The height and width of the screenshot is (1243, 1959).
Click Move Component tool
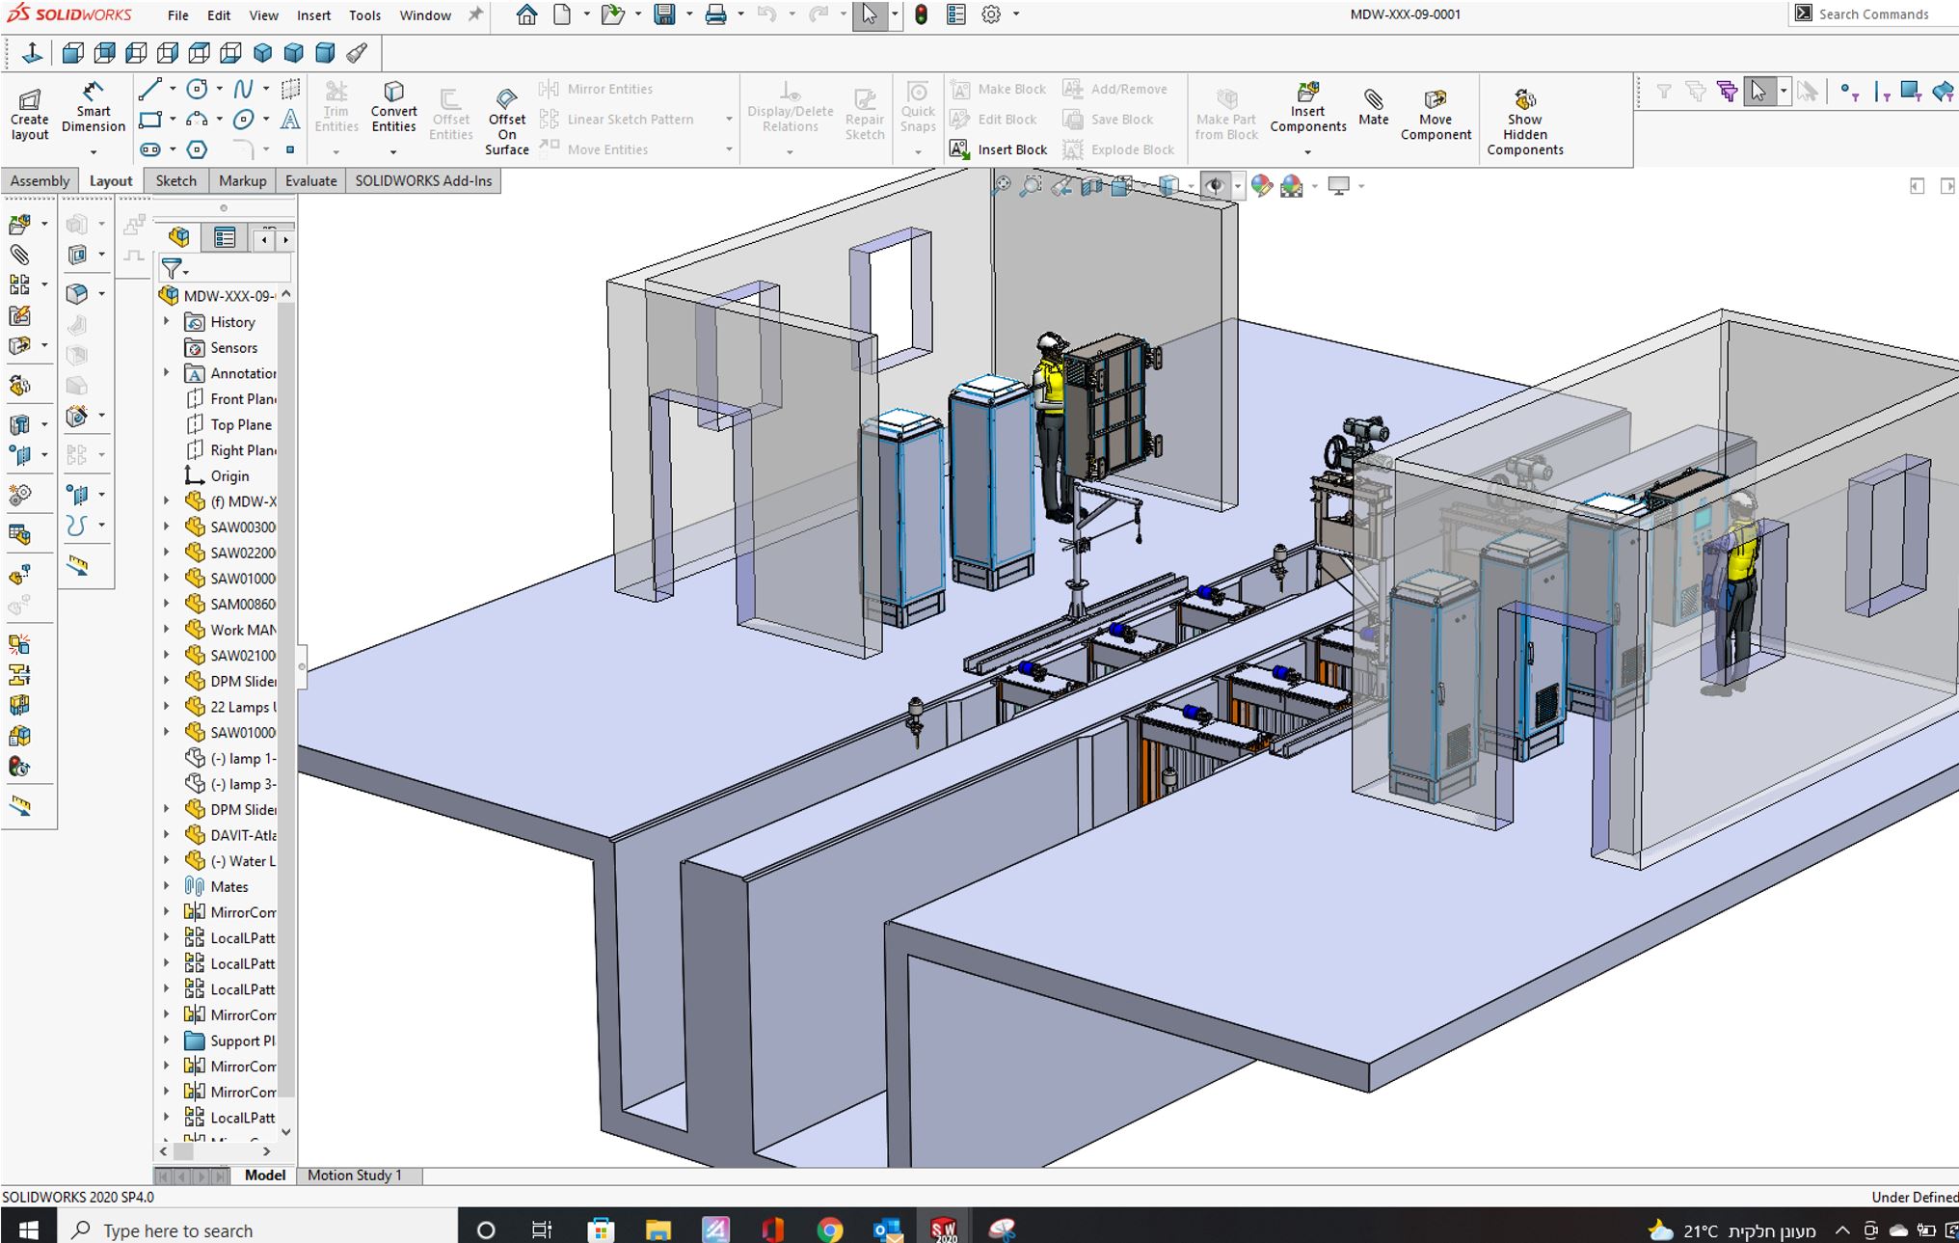[1435, 114]
